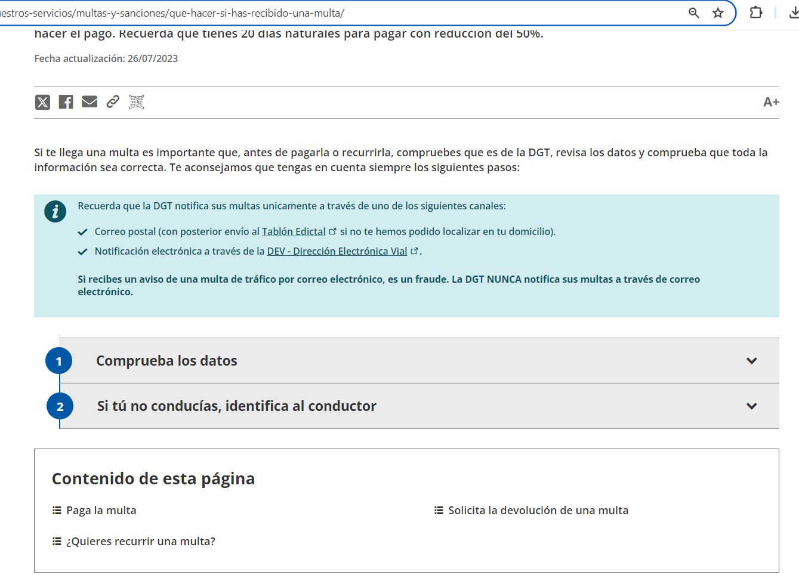The image size is (799, 575).
Task: Show QR code for this page
Action: point(137,102)
